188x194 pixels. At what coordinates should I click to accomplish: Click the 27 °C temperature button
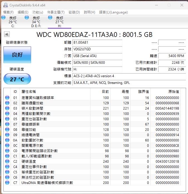pyautogui.click(x=17, y=79)
